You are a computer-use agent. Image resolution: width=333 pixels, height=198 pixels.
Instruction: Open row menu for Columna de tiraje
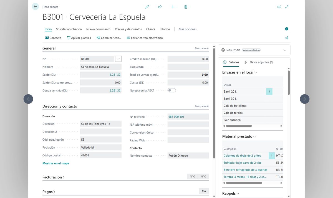[x=272, y=156]
